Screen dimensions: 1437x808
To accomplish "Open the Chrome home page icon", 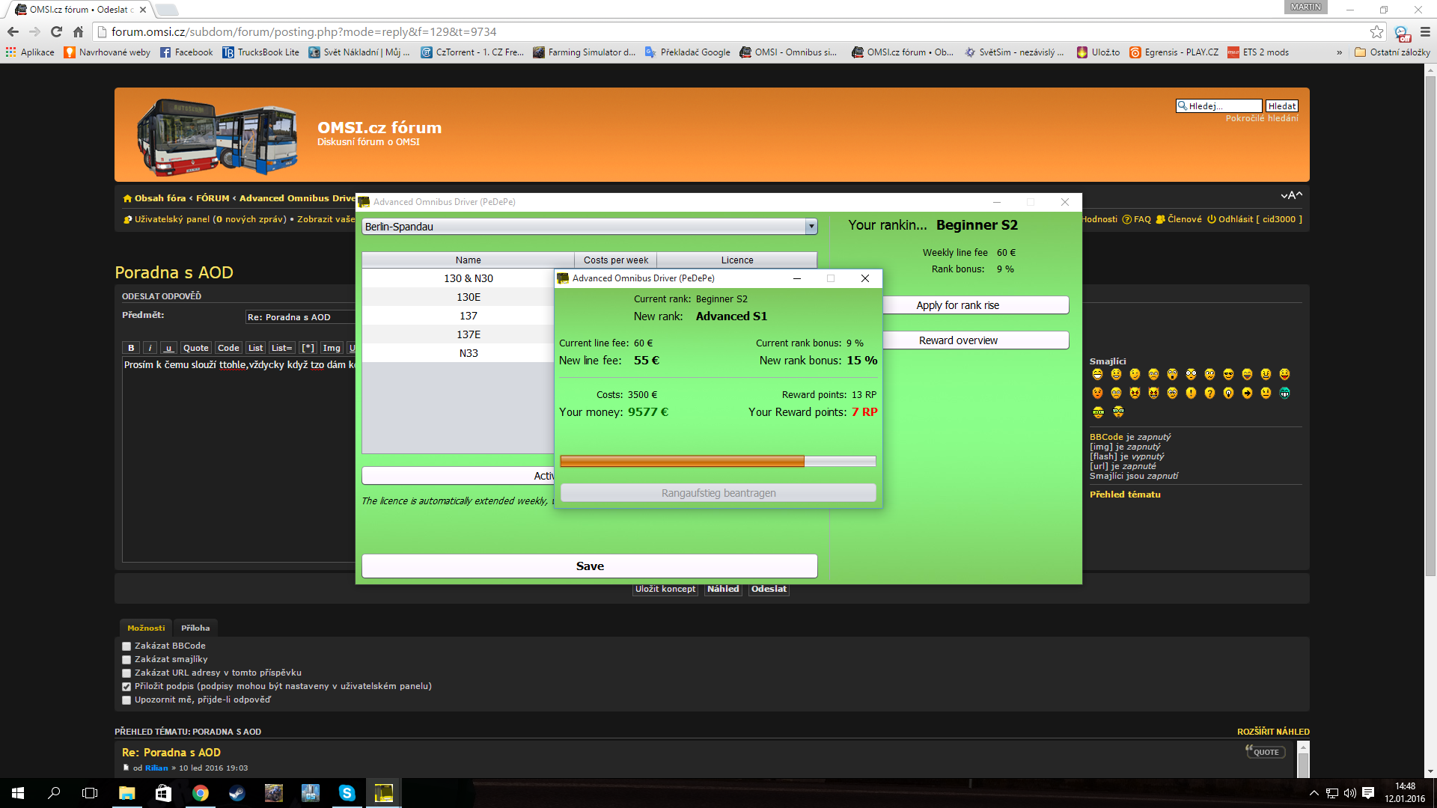I will (78, 31).
